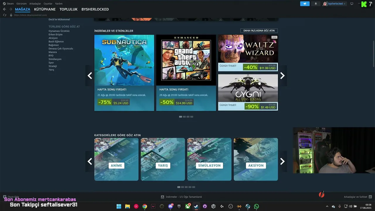Open the İndirmeler downloads status
This screenshot has width=375, height=211.
point(181,197)
